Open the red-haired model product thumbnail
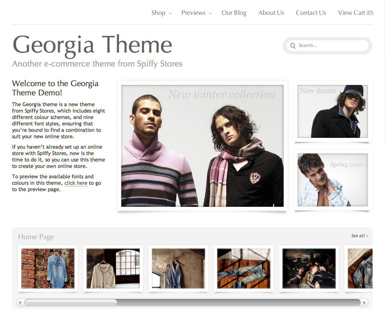Image resolution: width=385 pixels, height=309 pixels. [309, 269]
